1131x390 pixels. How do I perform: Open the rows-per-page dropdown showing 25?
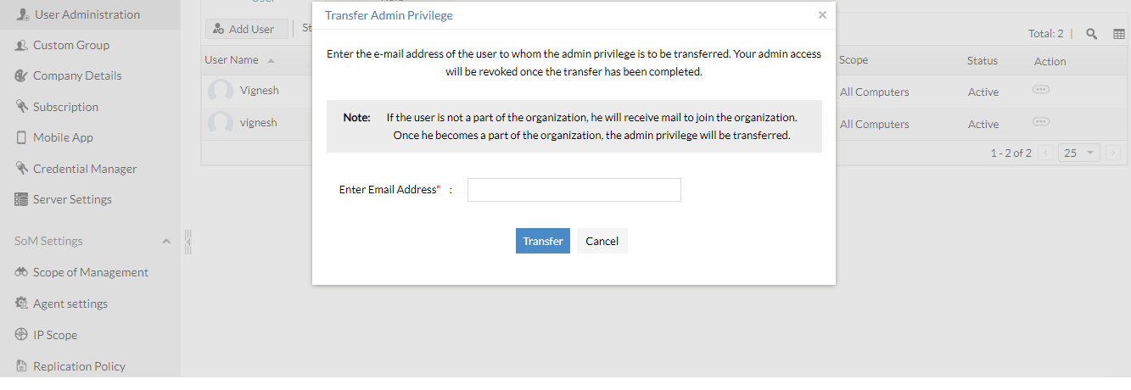point(1078,153)
